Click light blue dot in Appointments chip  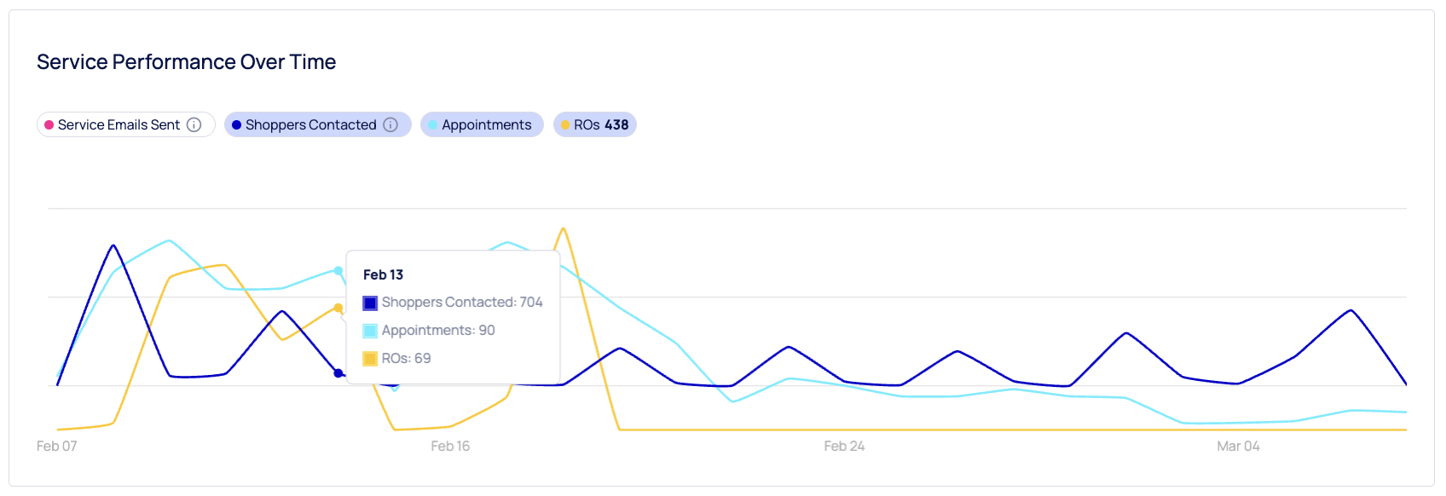(433, 125)
